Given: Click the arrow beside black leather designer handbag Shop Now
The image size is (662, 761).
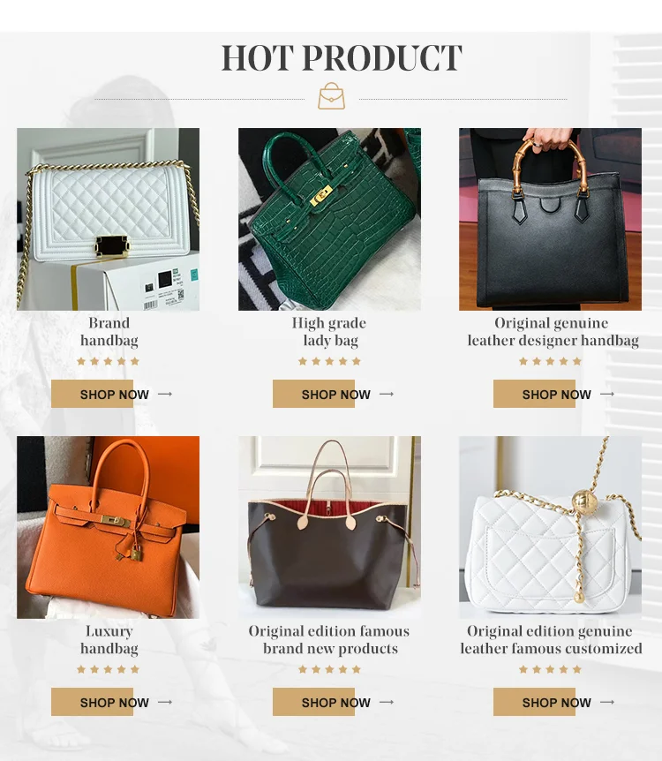Looking at the screenshot, I should point(607,394).
